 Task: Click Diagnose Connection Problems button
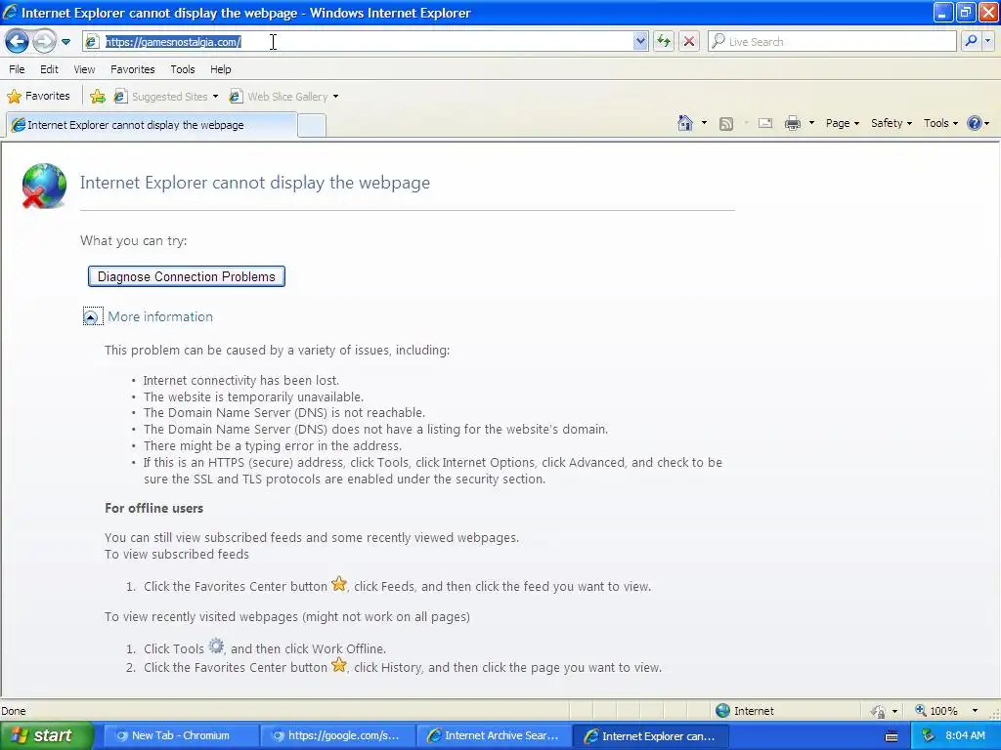187,276
